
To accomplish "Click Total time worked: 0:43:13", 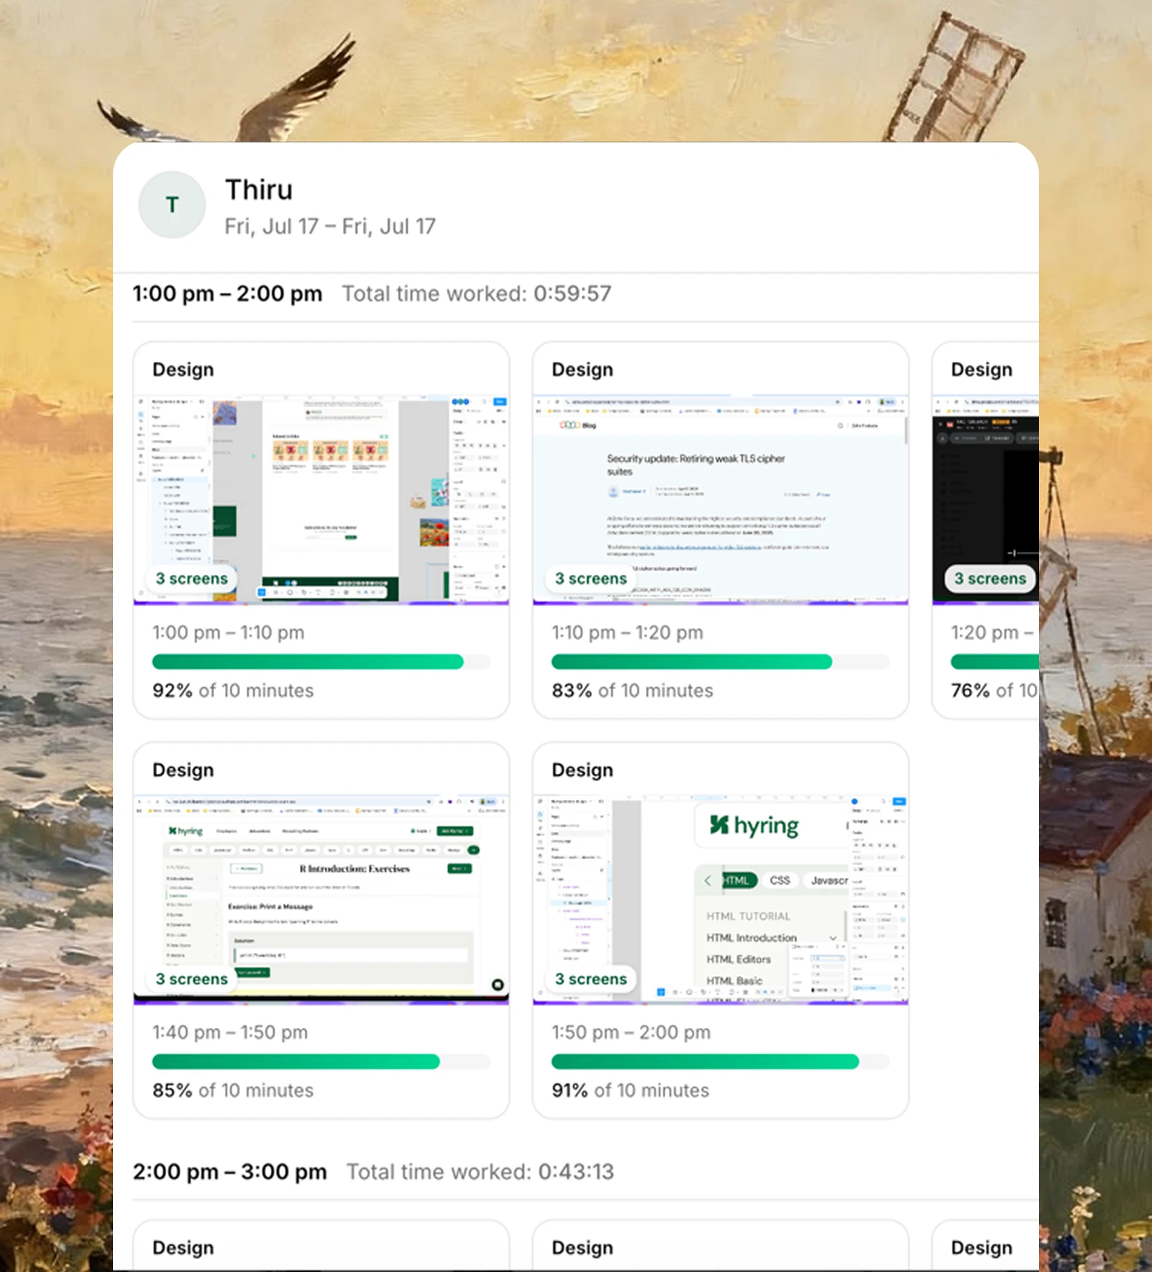I will (480, 1171).
